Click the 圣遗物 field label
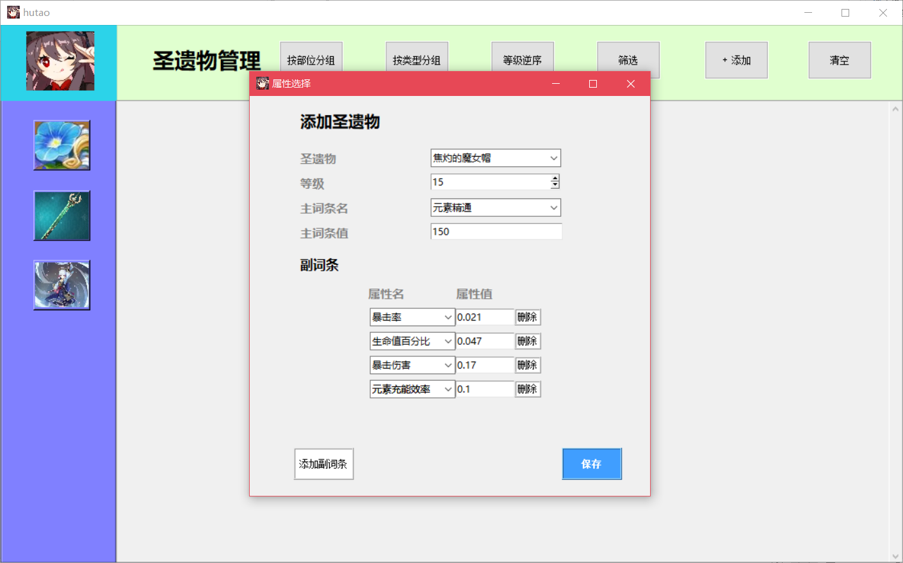The width and height of the screenshot is (903, 563). pos(318,159)
